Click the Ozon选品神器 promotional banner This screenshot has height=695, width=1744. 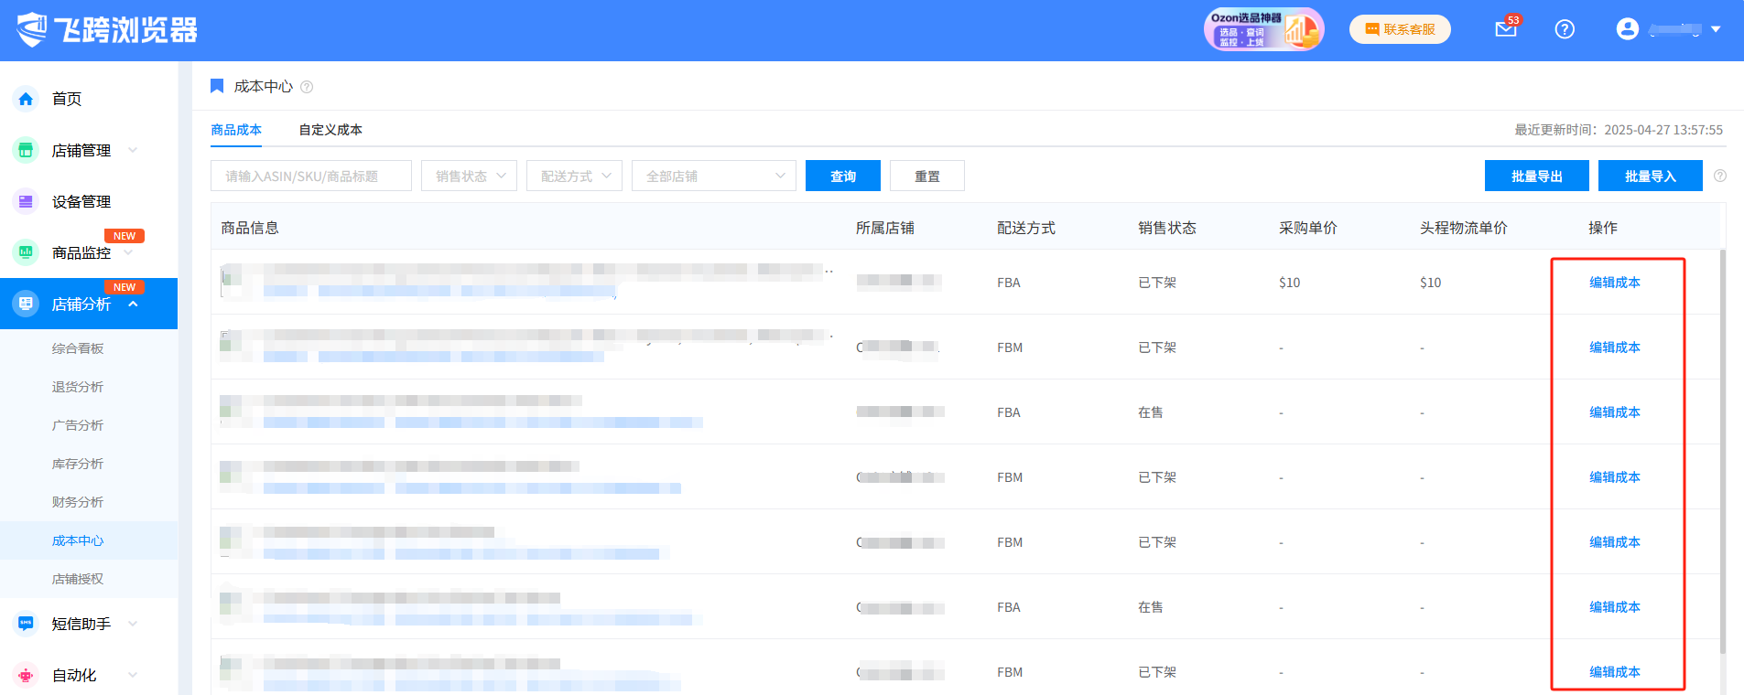pyautogui.click(x=1263, y=29)
